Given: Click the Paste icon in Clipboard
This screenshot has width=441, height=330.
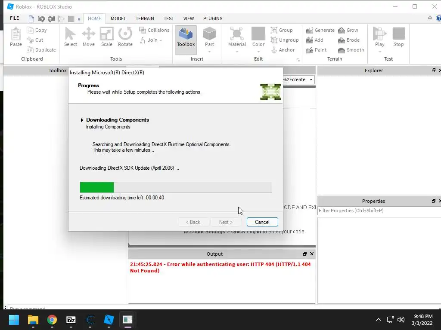Looking at the screenshot, I should [x=16, y=37].
